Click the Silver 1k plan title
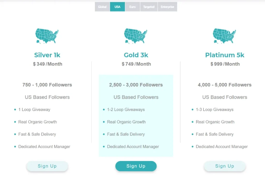 coord(47,55)
